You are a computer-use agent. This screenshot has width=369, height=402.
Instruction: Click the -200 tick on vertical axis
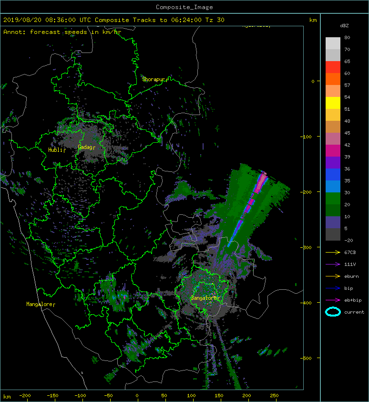[x=306, y=192]
